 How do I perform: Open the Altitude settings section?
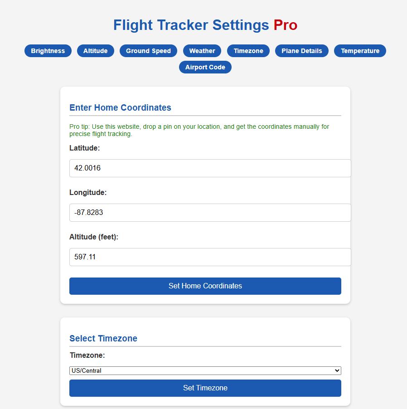[x=95, y=51]
